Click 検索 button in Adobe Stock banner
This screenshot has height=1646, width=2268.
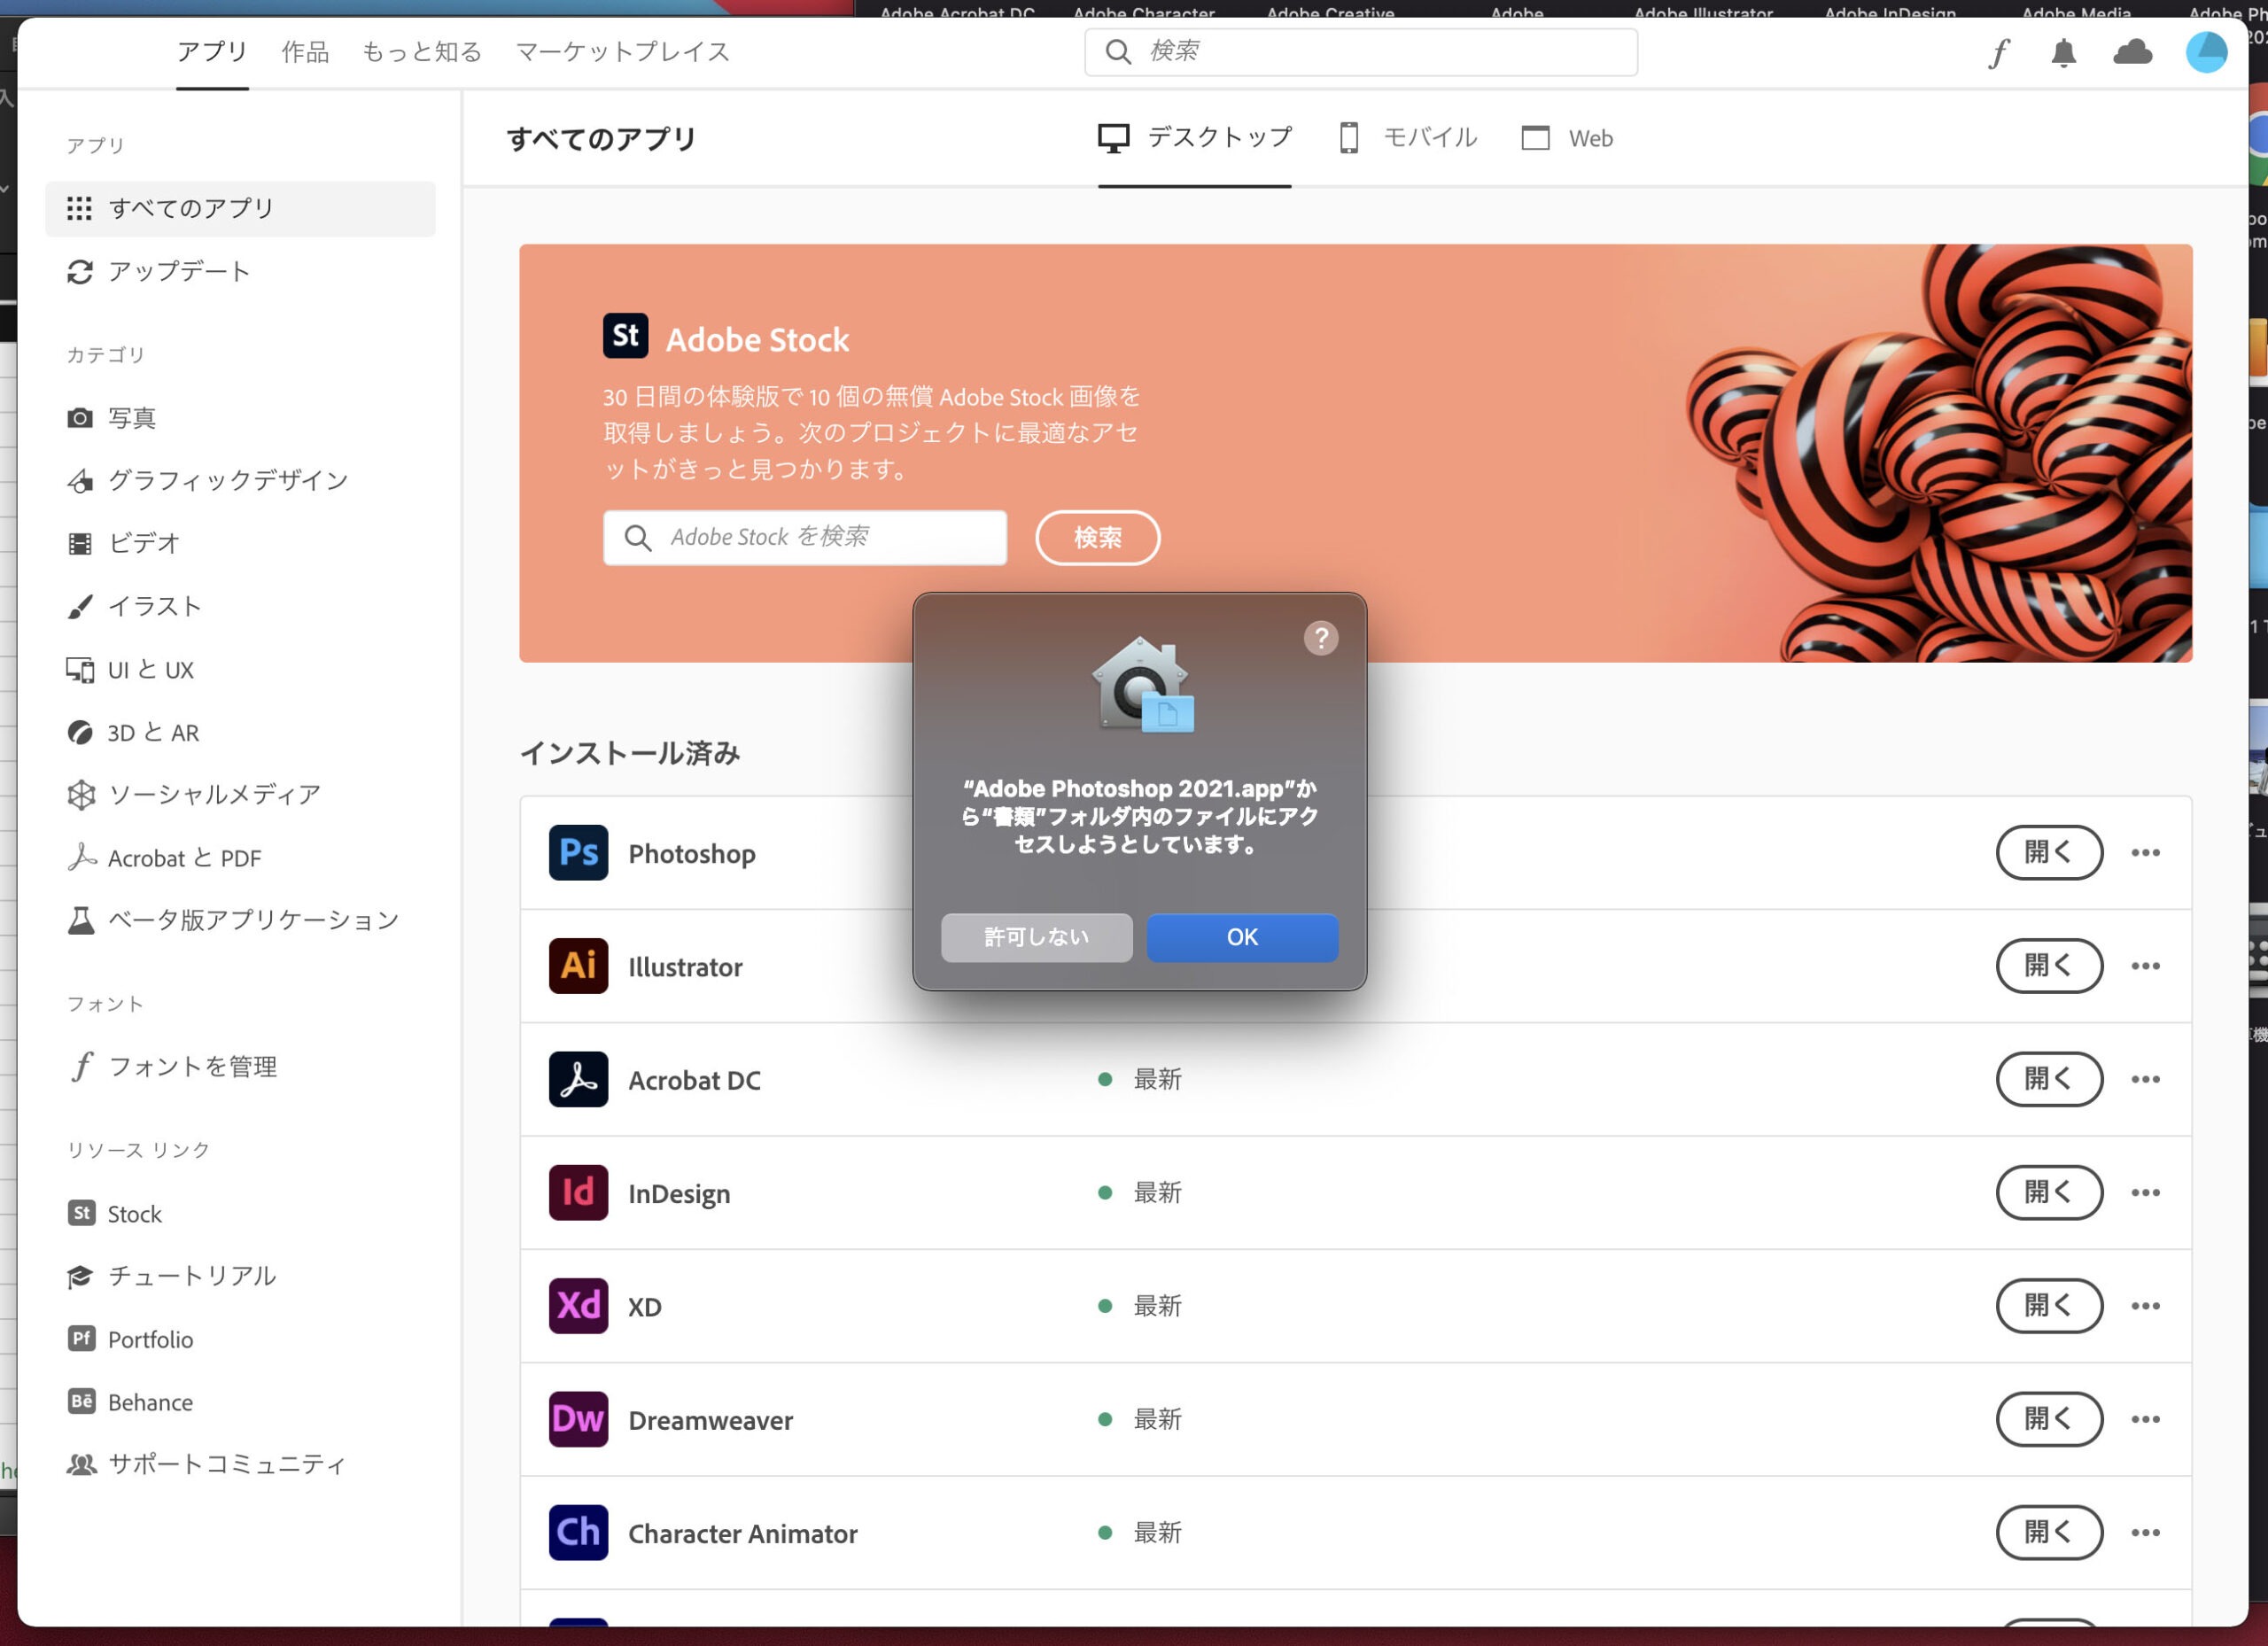[1097, 537]
